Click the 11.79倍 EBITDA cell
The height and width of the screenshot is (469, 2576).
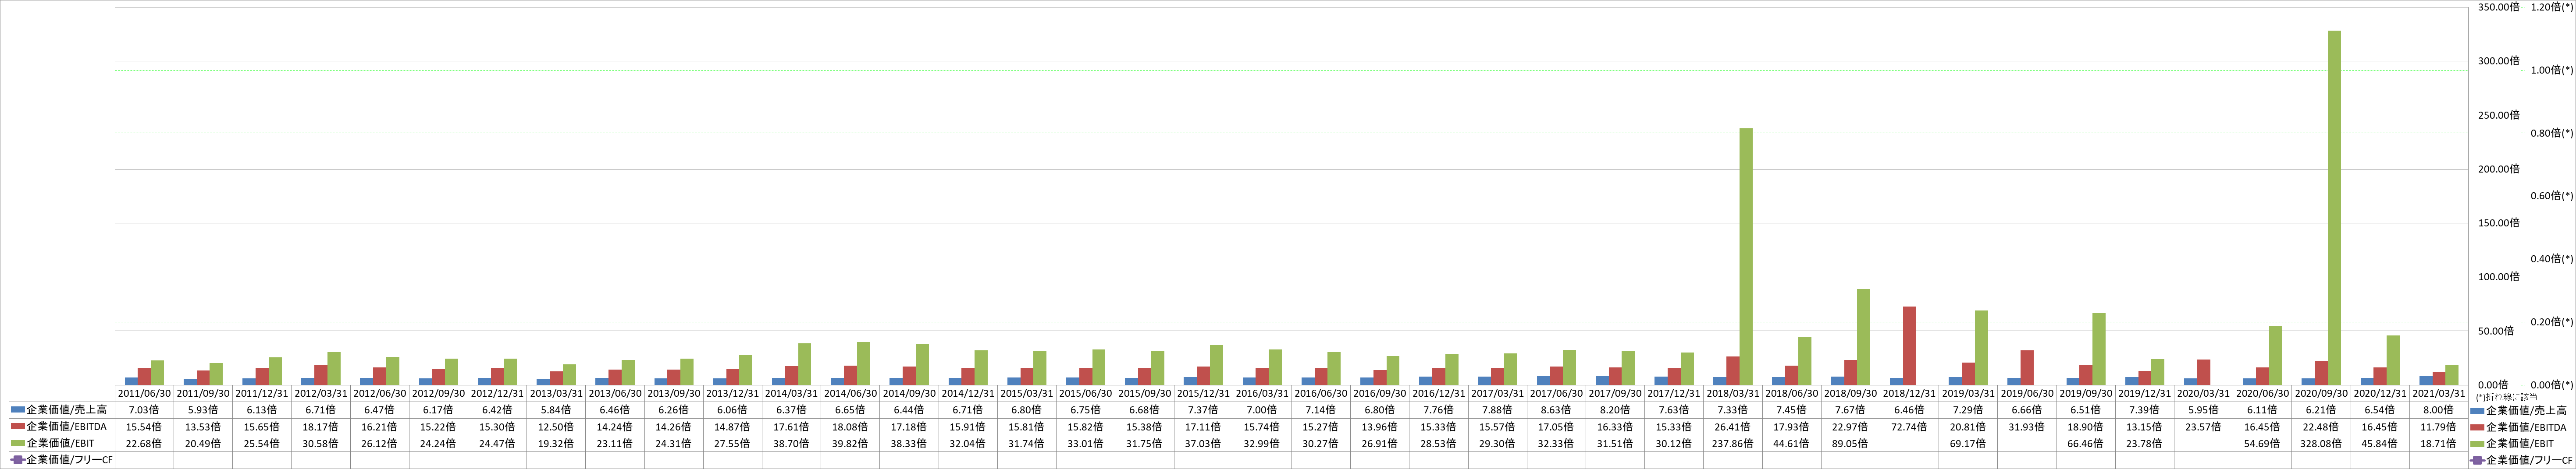pos(2439,427)
